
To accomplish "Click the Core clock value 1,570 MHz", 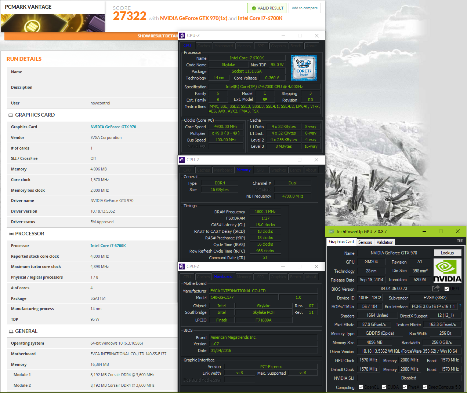I will click(x=99, y=180).
